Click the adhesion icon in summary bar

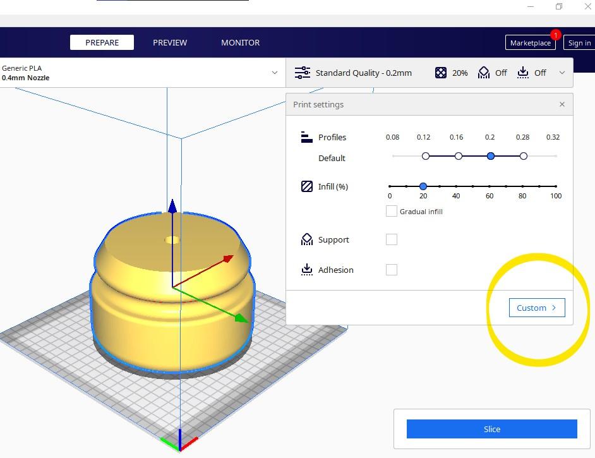point(523,73)
